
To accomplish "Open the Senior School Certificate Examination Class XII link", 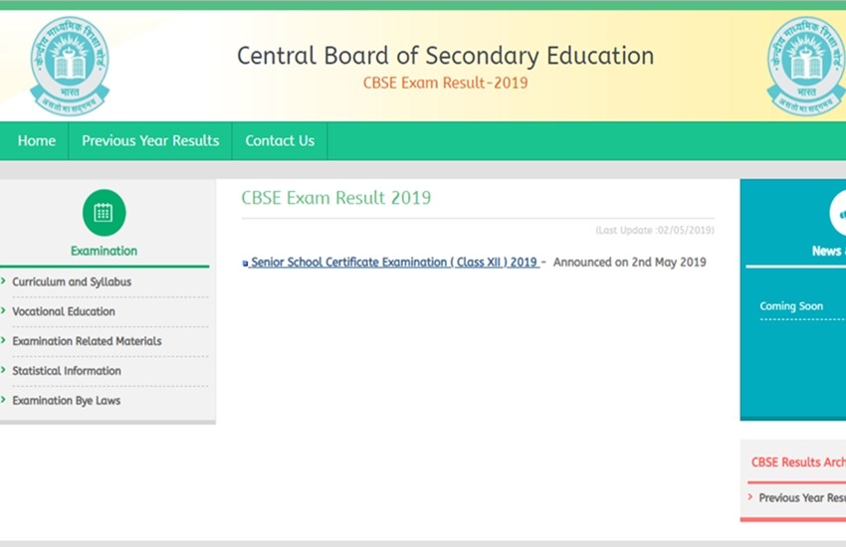I will coord(394,263).
